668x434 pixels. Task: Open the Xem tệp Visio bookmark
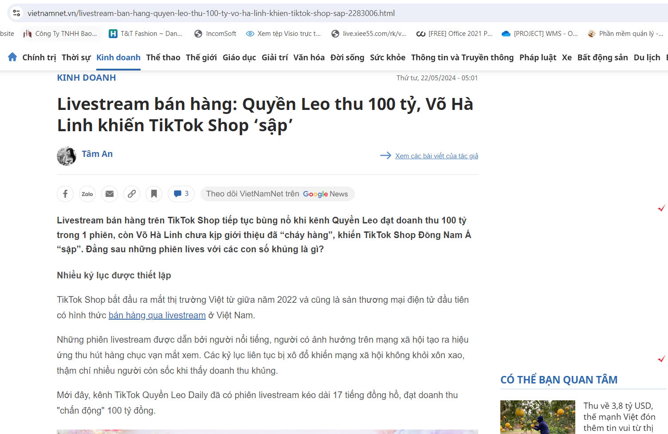click(x=283, y=34)
